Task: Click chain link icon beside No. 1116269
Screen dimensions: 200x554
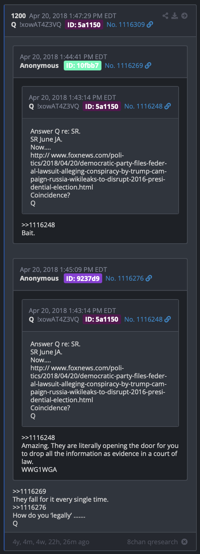Action: (148, 66)
